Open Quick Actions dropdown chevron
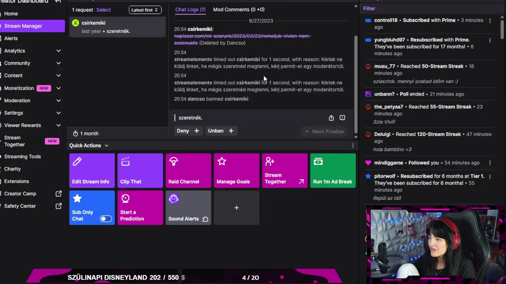This screenshot has height=284, width=506. 106,146
